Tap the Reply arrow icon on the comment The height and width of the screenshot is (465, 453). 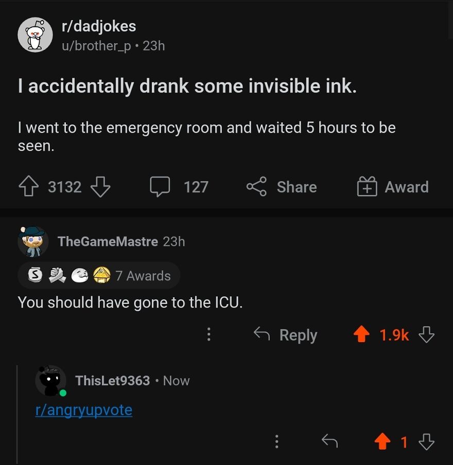[262, 334]
